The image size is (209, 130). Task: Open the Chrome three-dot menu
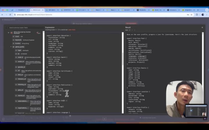pyautogui.click(x=207, y=15)
